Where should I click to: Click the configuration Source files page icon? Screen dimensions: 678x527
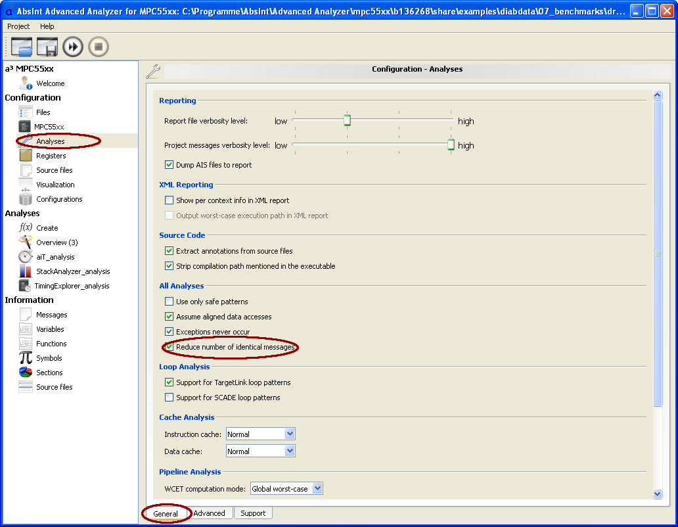[26, 170]
